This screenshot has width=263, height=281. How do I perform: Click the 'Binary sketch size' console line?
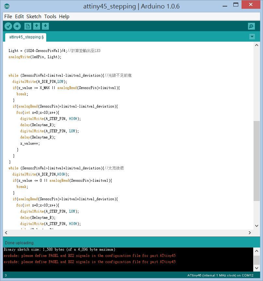click(59, 249)
